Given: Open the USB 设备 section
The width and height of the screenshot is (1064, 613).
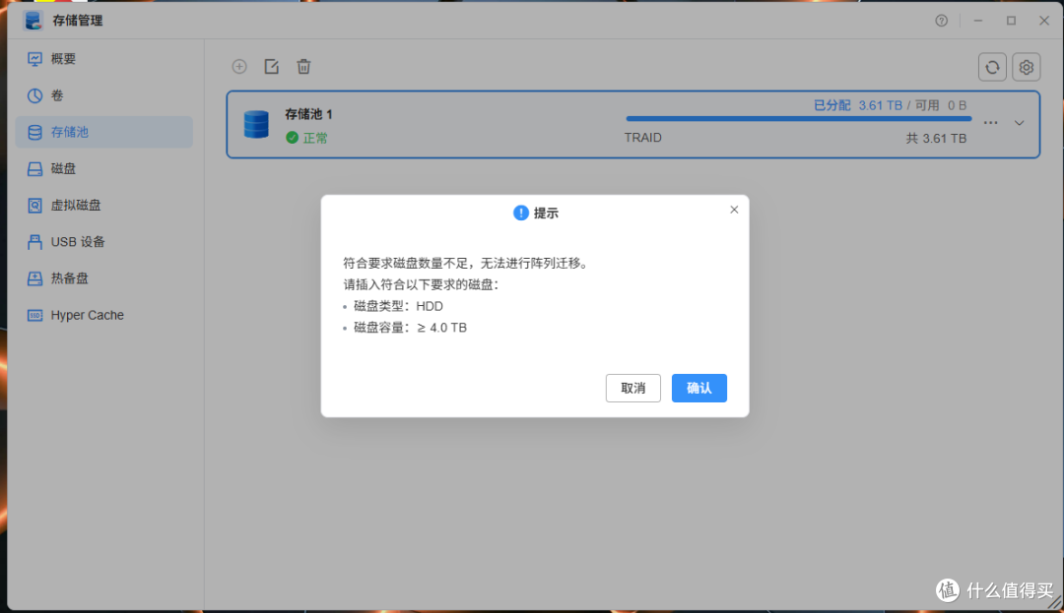Looking at the screenshot, I should [103, 242].
